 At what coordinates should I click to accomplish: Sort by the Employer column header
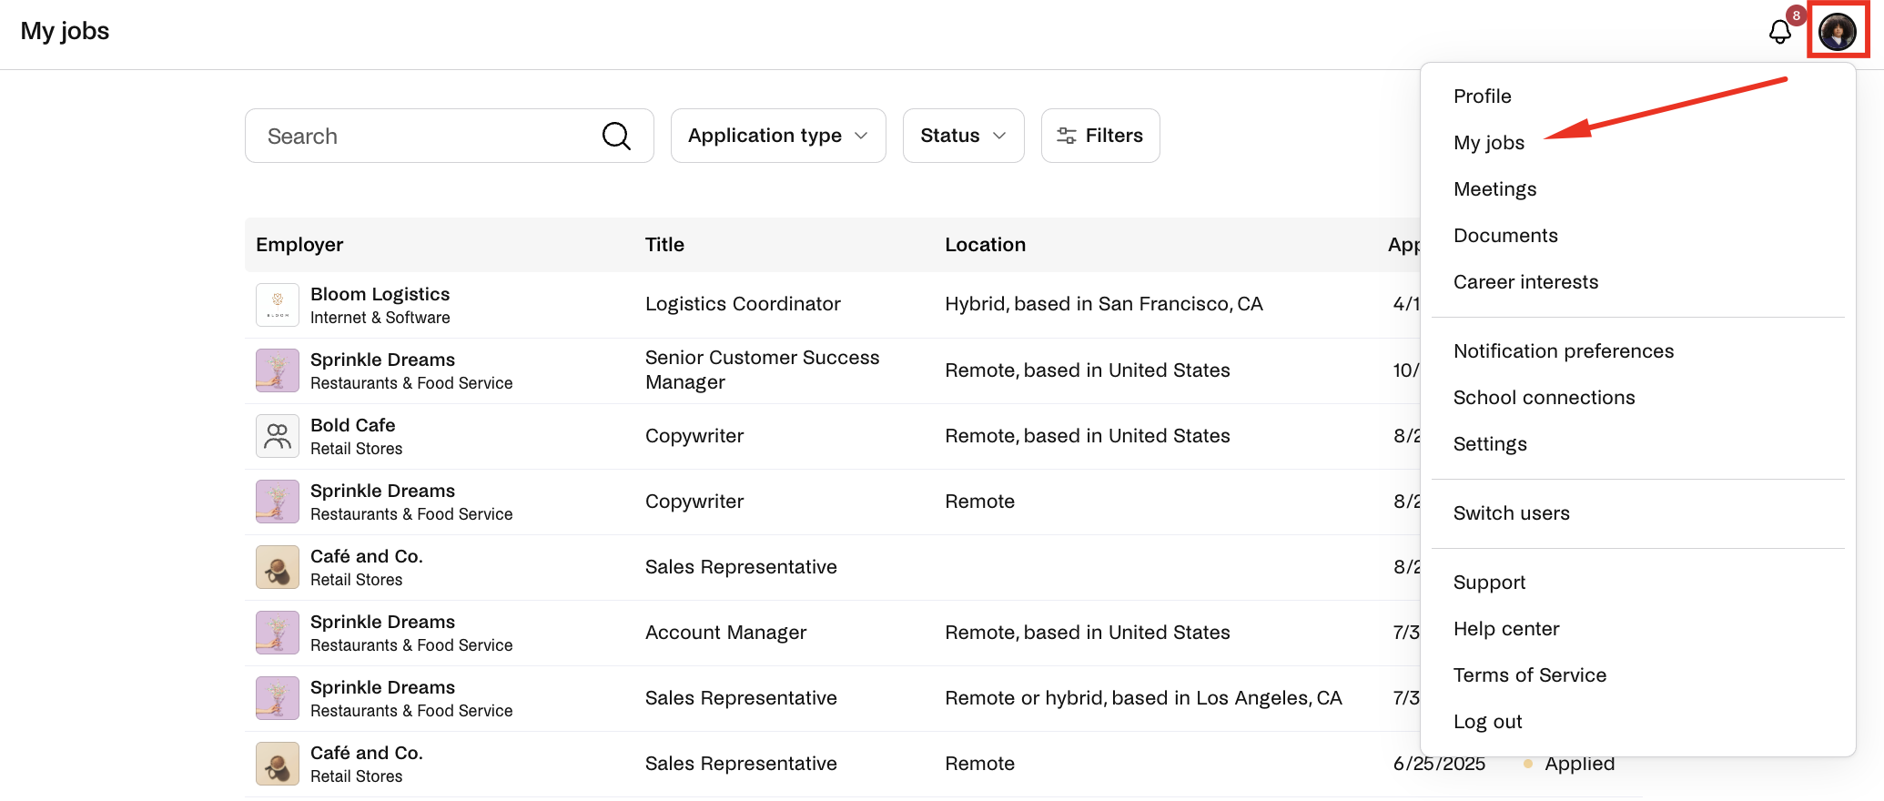[299, 245]
